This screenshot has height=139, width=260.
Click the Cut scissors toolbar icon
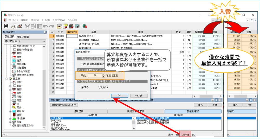pos(27,26)
